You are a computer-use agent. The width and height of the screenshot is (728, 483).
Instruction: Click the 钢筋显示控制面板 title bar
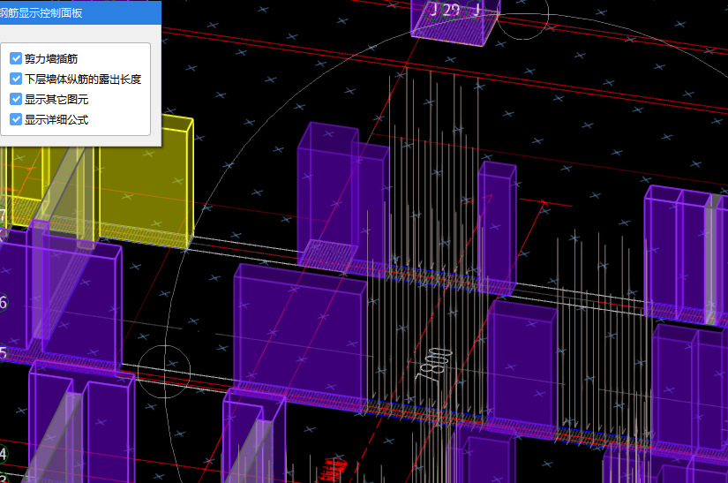pyautogui.click(x=80, y=12)
